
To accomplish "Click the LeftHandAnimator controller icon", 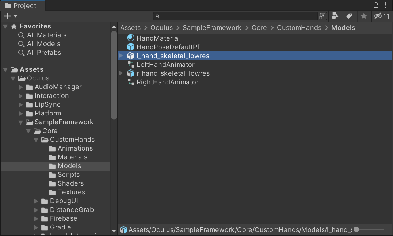I will tap(131, 64).
